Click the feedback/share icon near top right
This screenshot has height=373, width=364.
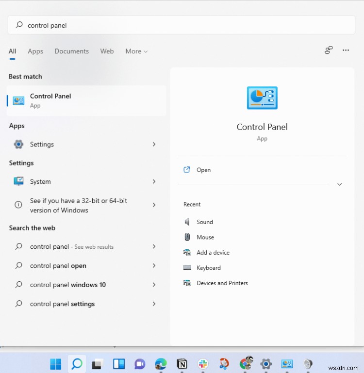329,50
